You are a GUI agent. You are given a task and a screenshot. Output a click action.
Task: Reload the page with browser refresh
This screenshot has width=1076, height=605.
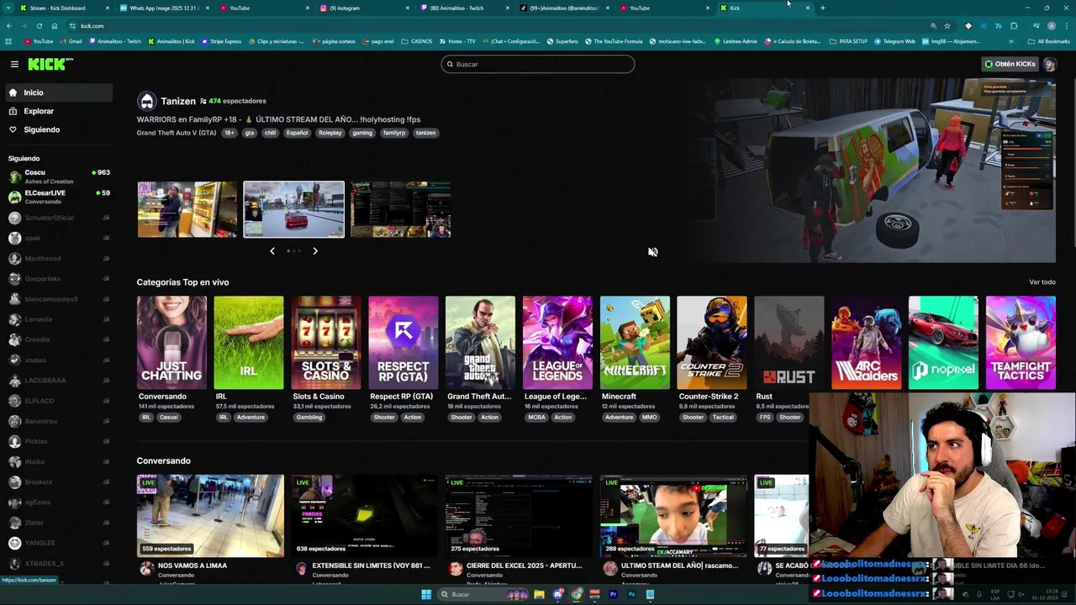pyautogui.click(x=39, y=26)
